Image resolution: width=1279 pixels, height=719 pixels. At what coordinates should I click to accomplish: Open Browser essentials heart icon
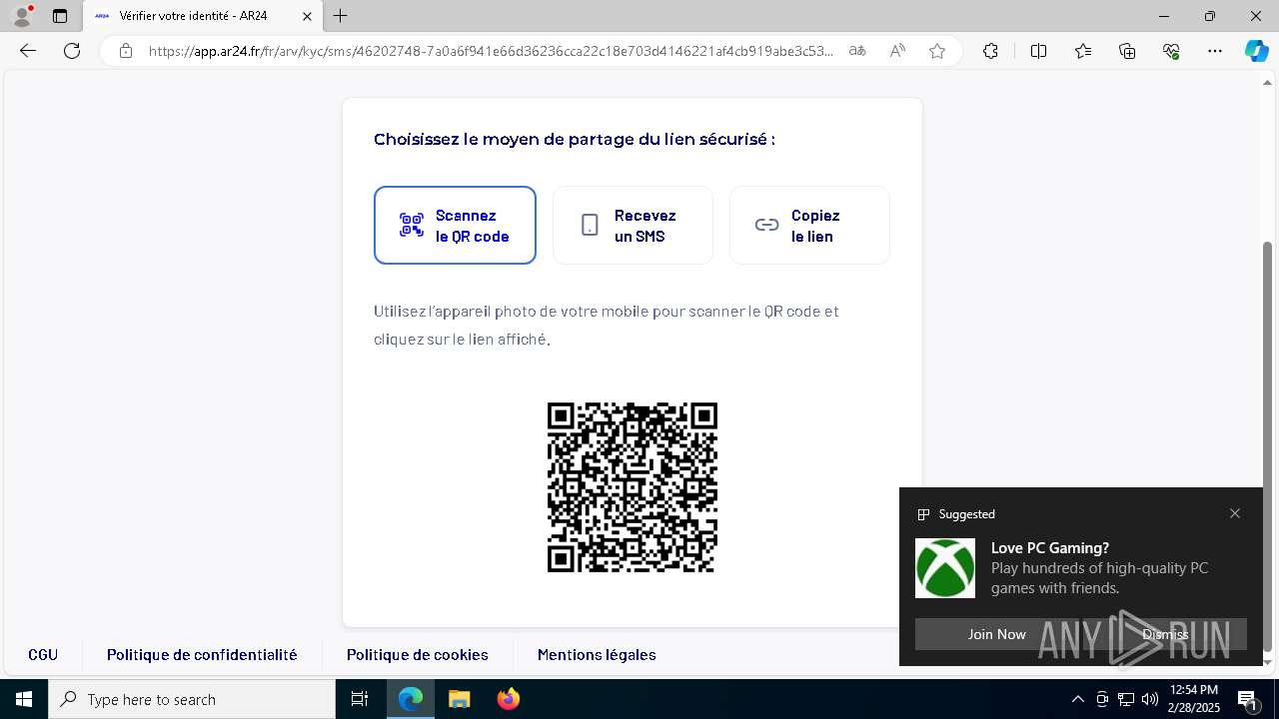point(1171,51)
